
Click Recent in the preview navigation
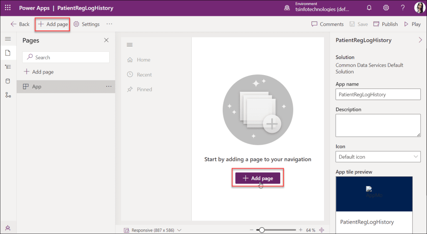139,75
